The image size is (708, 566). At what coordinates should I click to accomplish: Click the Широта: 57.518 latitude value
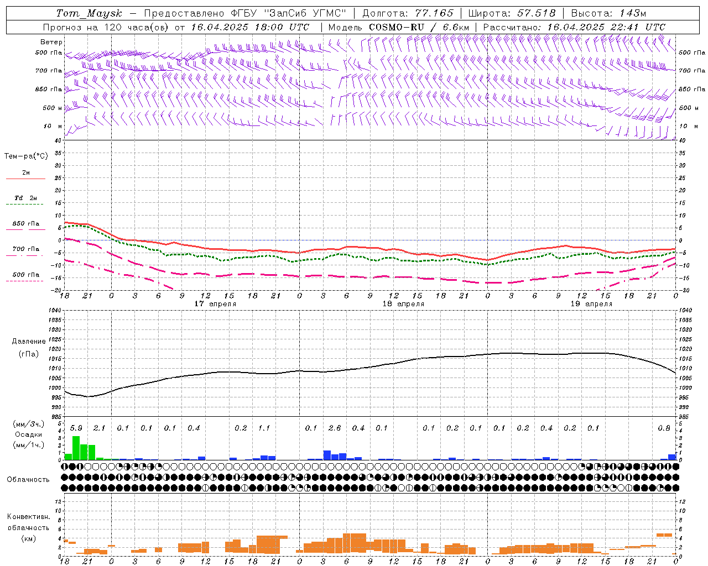pyautogui.click(x=512, y=13)
